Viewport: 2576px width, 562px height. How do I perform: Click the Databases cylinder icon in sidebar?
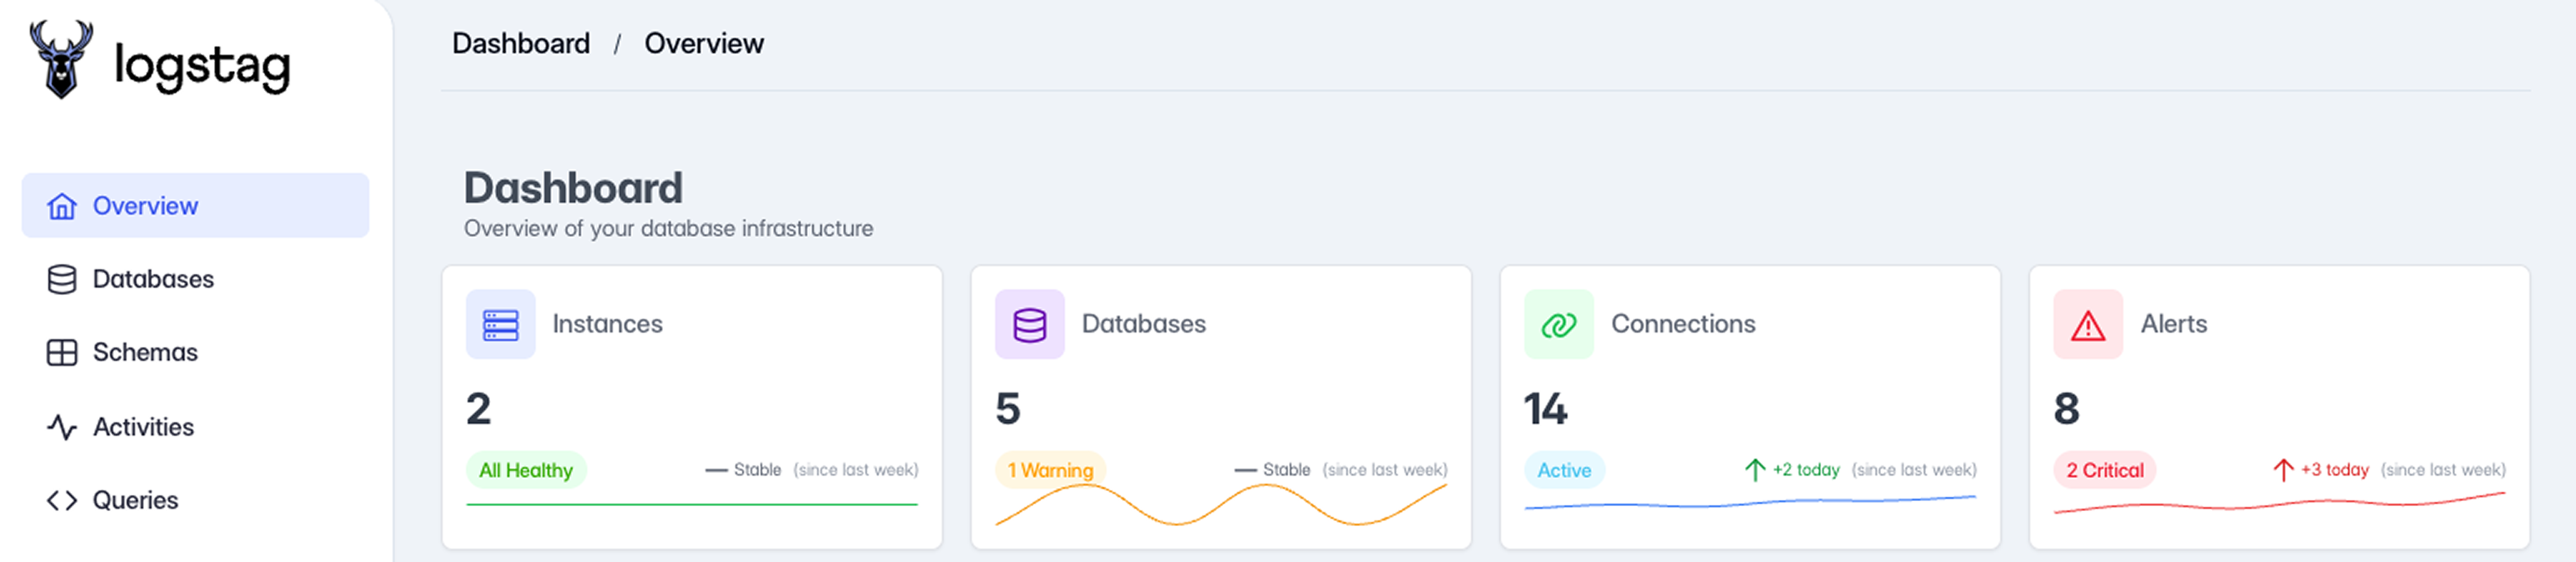pos(62,279)
